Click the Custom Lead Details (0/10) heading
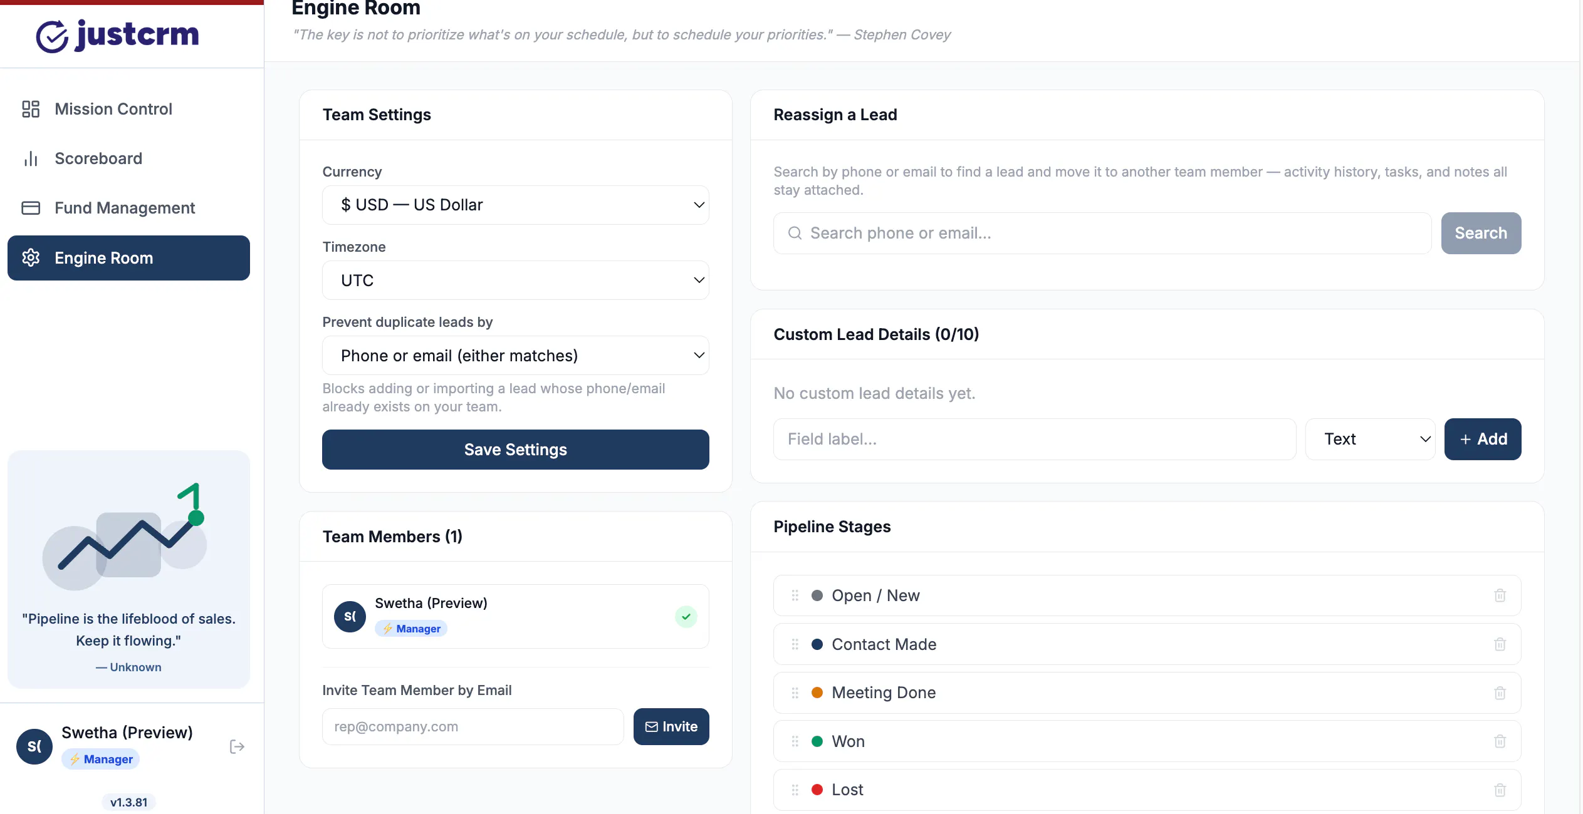The image size is (1583, 814). coord(876,334)
